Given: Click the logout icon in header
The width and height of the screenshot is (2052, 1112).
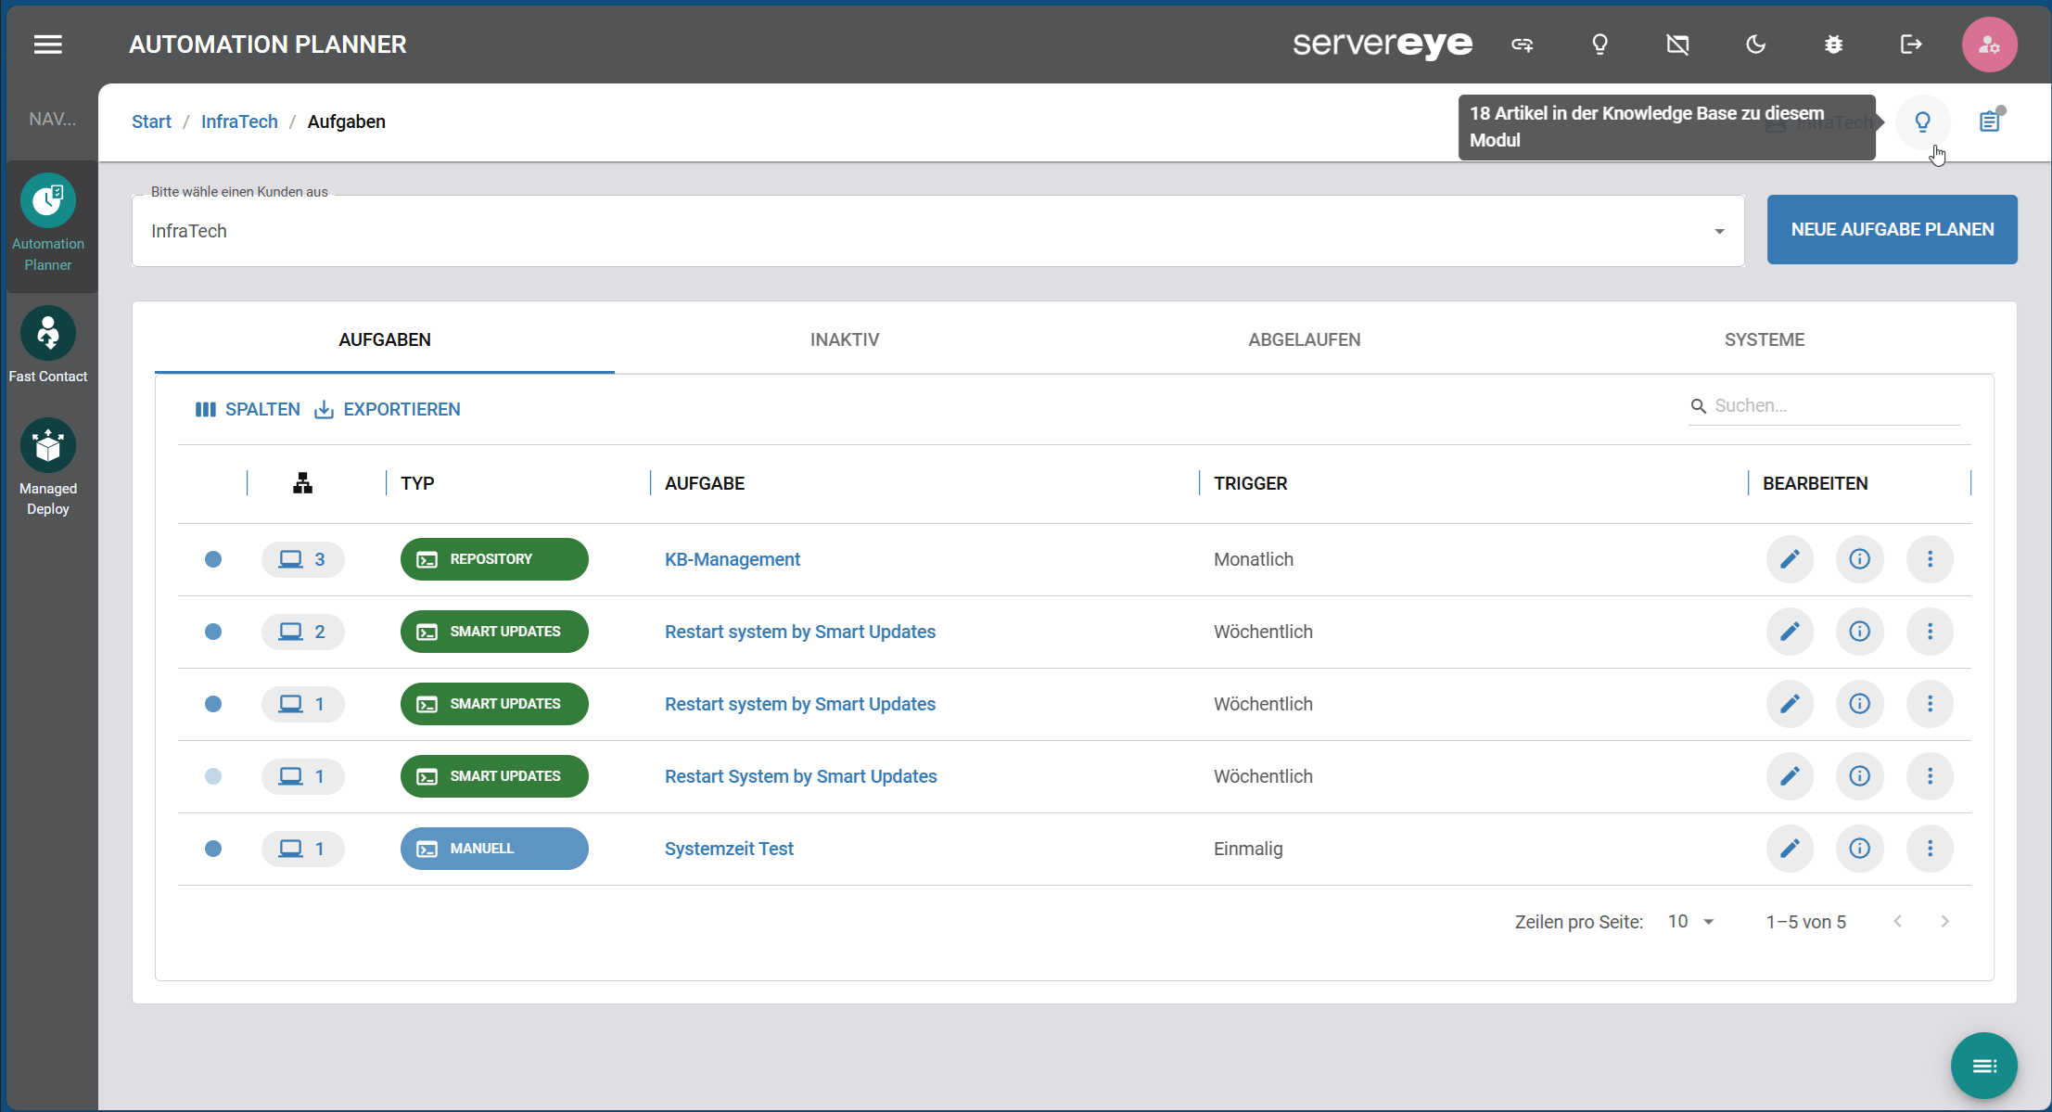Looking at the screenshot, I should click(1910, 45).
